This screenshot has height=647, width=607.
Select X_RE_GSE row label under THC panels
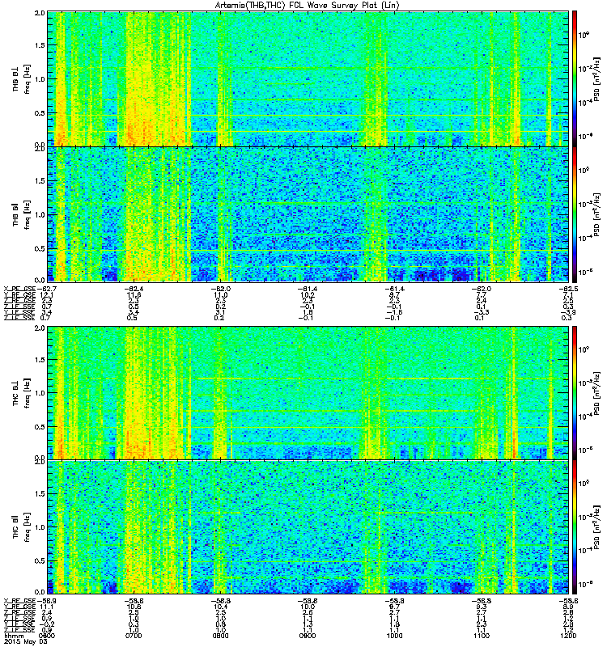point(19,601)
